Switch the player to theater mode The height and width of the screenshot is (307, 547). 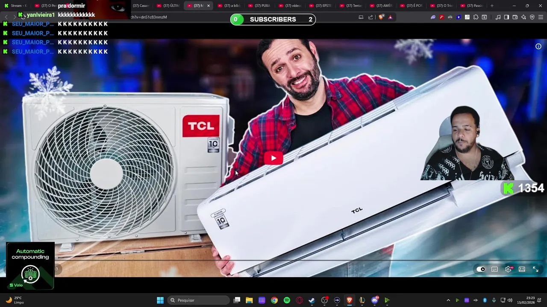[522, 269]
